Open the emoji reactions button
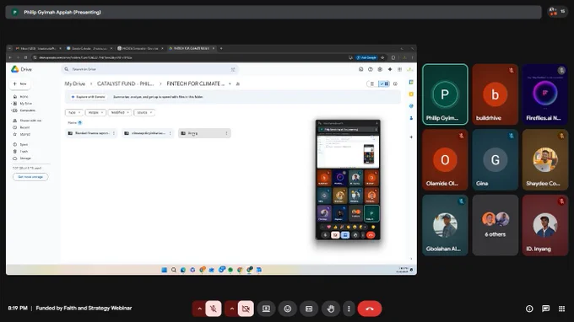The image size is (574, 322). 288,309
